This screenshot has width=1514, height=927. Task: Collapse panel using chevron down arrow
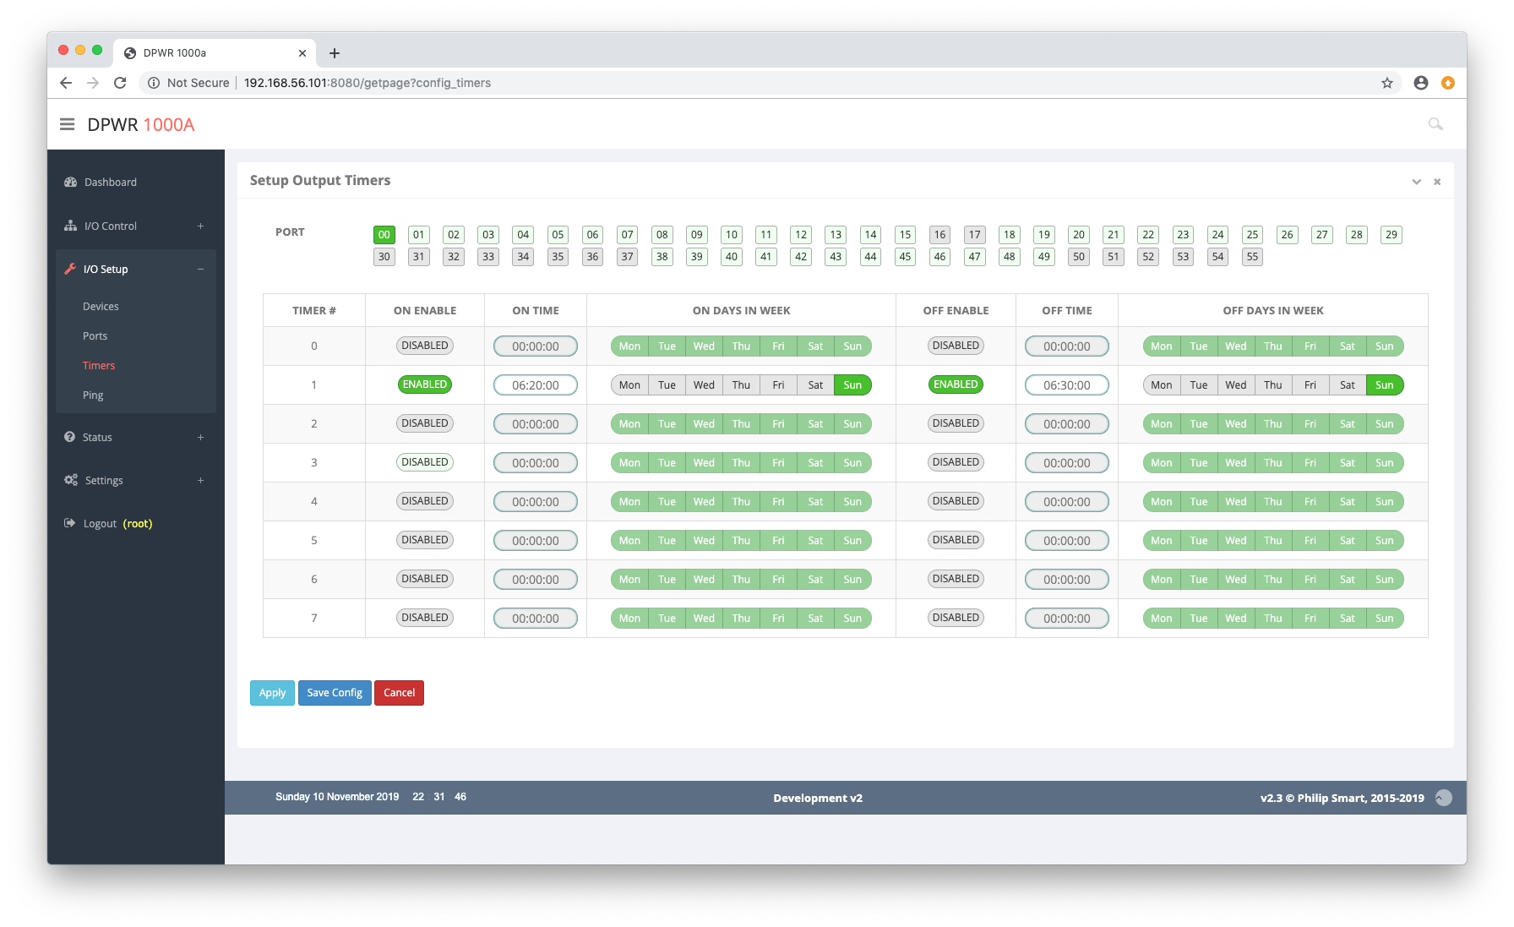pos(1416,182)
